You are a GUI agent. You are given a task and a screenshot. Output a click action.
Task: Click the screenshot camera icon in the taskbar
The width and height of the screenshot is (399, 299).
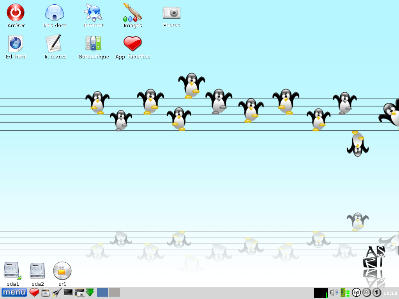79,292
